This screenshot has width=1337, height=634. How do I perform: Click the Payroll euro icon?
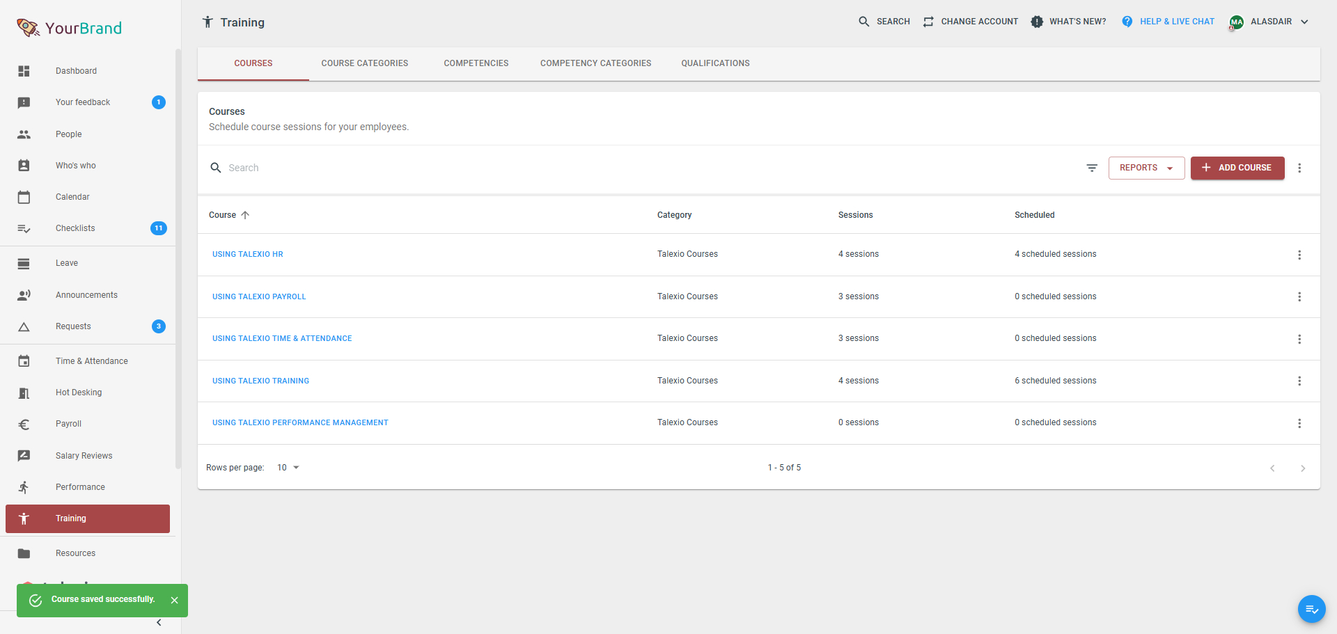24,424
